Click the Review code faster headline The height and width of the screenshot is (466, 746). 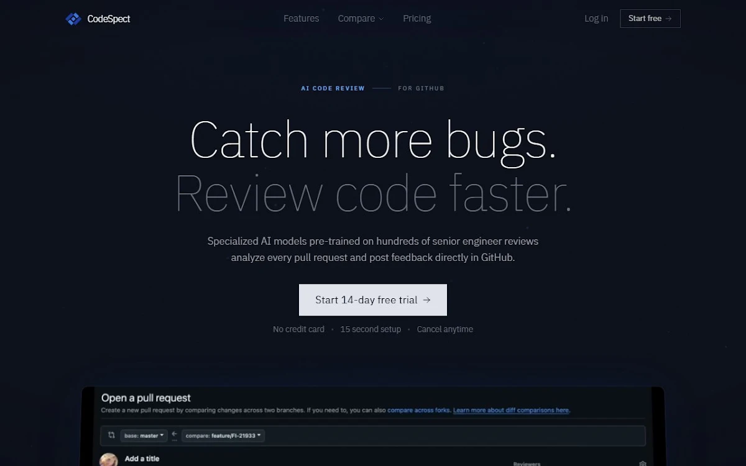click(x=373, y=193)
